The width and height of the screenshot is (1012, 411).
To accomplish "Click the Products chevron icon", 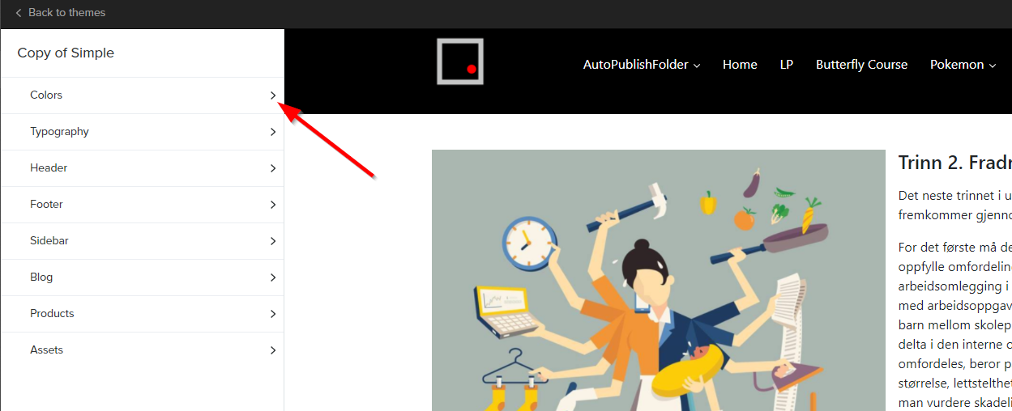I will tap(273, 314).
